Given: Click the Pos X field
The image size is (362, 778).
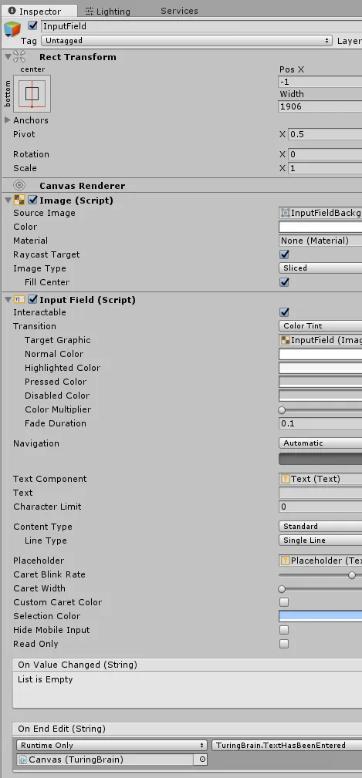Looking at the screenshot, I should point(320,82).
